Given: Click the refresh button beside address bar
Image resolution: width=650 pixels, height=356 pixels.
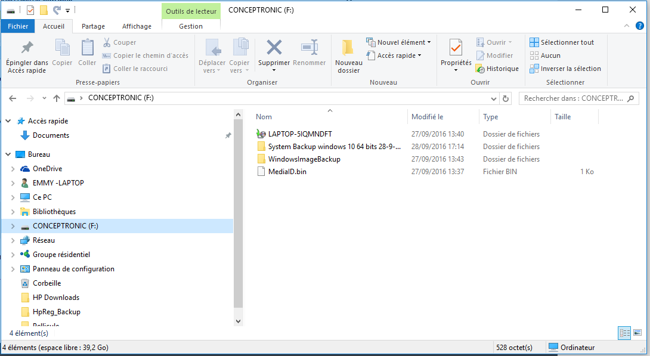Looking at the screenshot, I should 506,98.
